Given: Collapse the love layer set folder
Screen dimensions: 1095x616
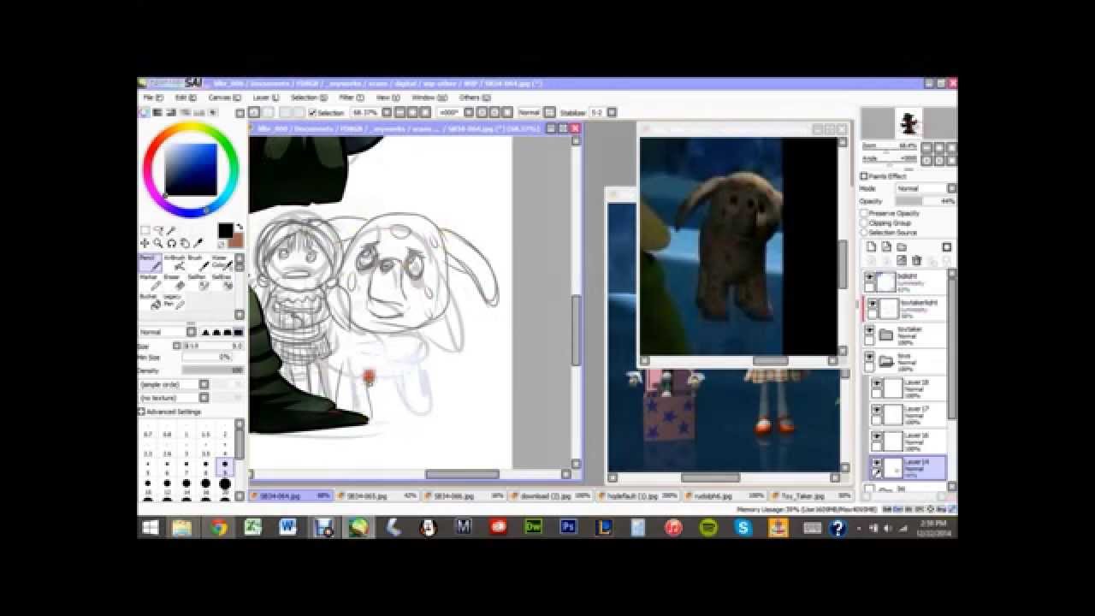Looking at the screenshot, I should point(886,360).
